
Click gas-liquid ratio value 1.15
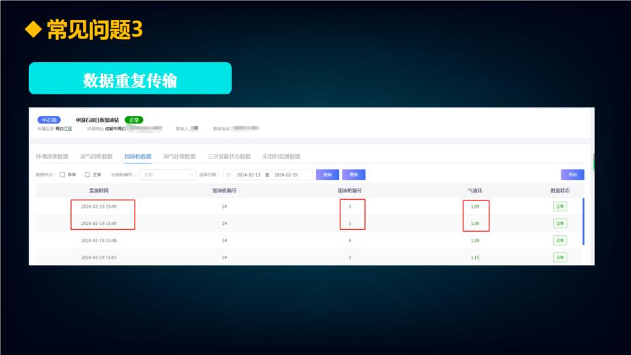pos(475,257)
